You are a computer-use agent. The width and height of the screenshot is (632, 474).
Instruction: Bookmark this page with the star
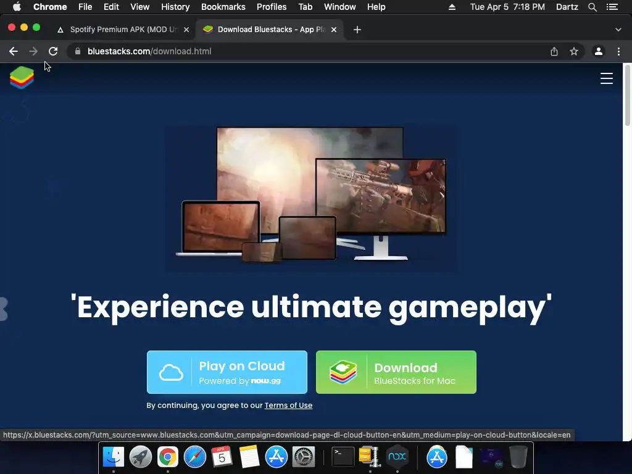click(x=574, y=51)
